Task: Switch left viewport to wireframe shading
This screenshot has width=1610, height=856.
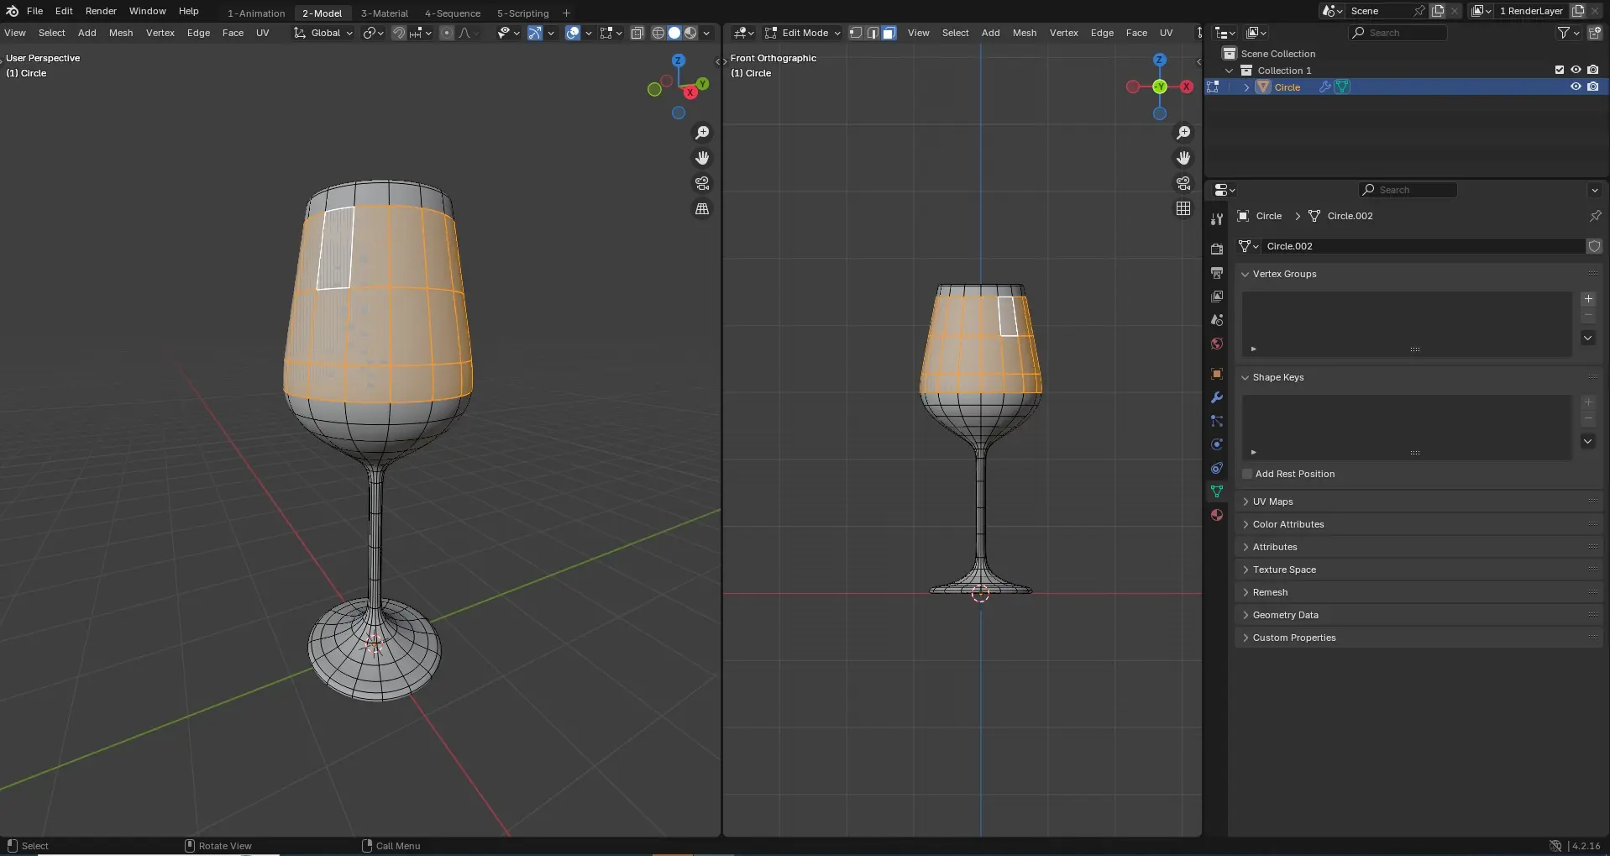Action: pos(658,33)
